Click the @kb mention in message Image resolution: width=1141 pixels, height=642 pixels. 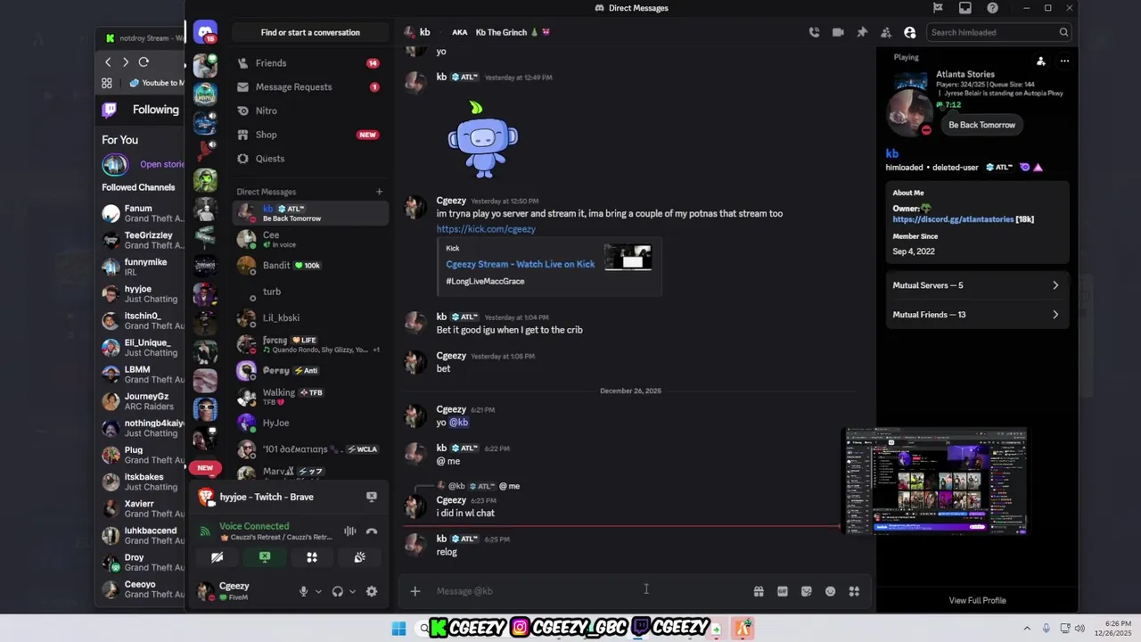(x=458, y=423)
